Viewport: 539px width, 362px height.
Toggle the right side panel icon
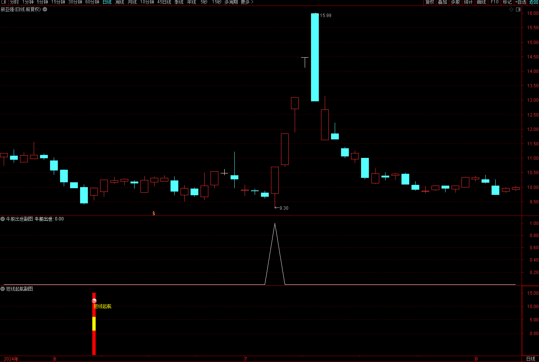pos(517,9)
